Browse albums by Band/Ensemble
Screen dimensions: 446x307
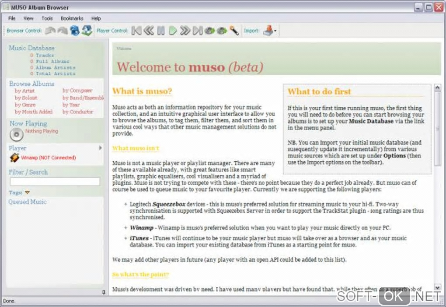click(x=83, y=98)
